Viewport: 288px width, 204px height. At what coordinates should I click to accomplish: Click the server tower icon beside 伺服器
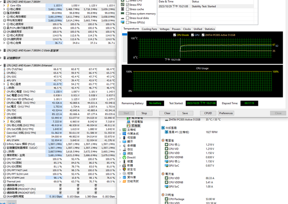(124, 138)
